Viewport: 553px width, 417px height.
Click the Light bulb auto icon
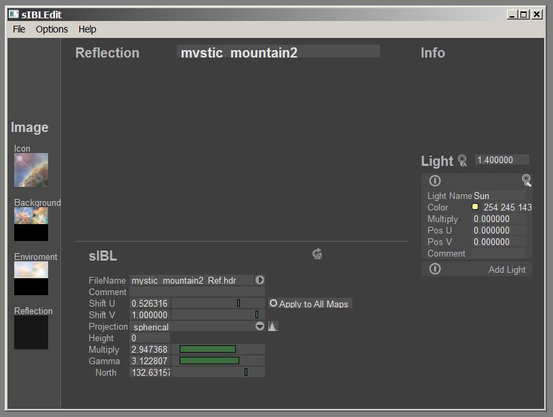(462, 160)
